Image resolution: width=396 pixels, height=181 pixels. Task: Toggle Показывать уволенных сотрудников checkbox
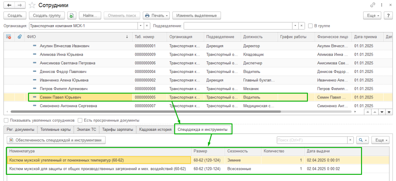pyautogui.click(x=6, y=120)
